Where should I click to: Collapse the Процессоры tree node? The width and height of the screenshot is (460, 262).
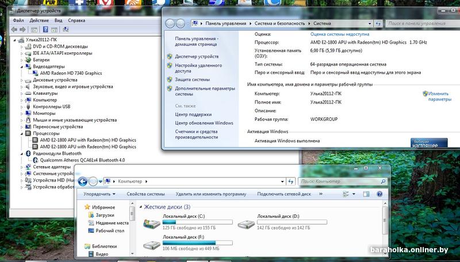(x=22, y=133)
